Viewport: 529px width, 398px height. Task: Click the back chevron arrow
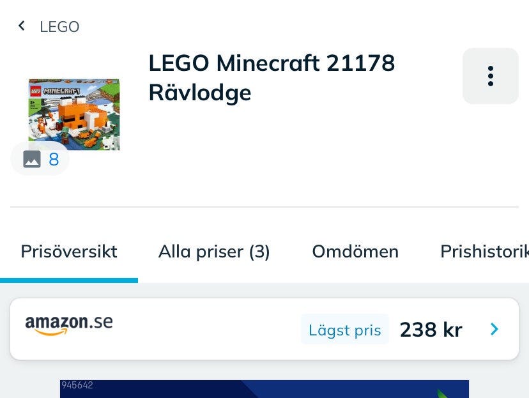point(22,26)
